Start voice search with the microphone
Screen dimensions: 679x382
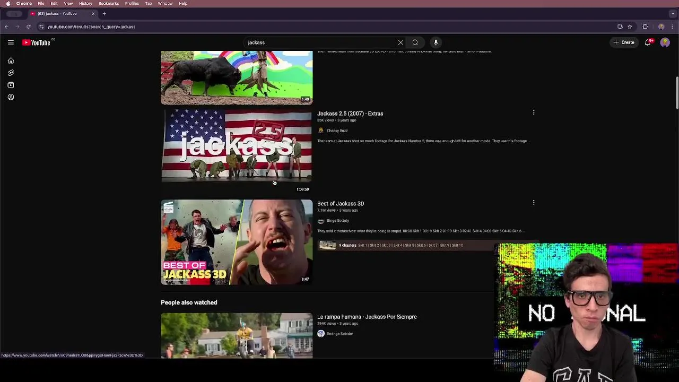(x=436, y=42)
